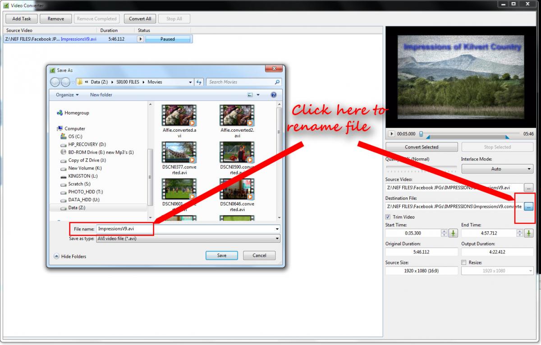The width and height of the screenshot is (541, 345).
Task: Click the task row play/resume icon
Action: point(140,39)
